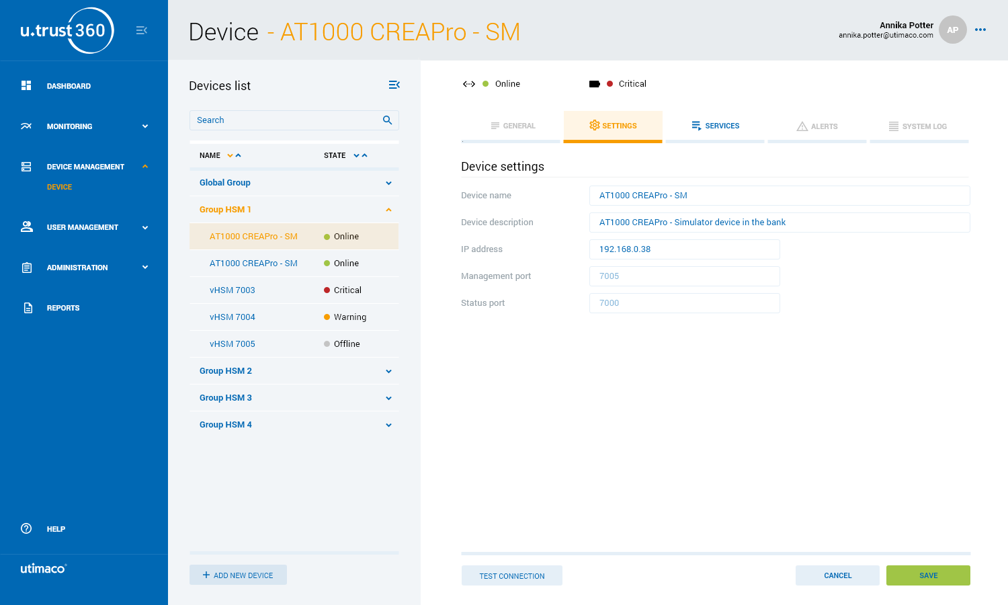
Task: Select the Device submenu item
Action: [x=59, y=187]
